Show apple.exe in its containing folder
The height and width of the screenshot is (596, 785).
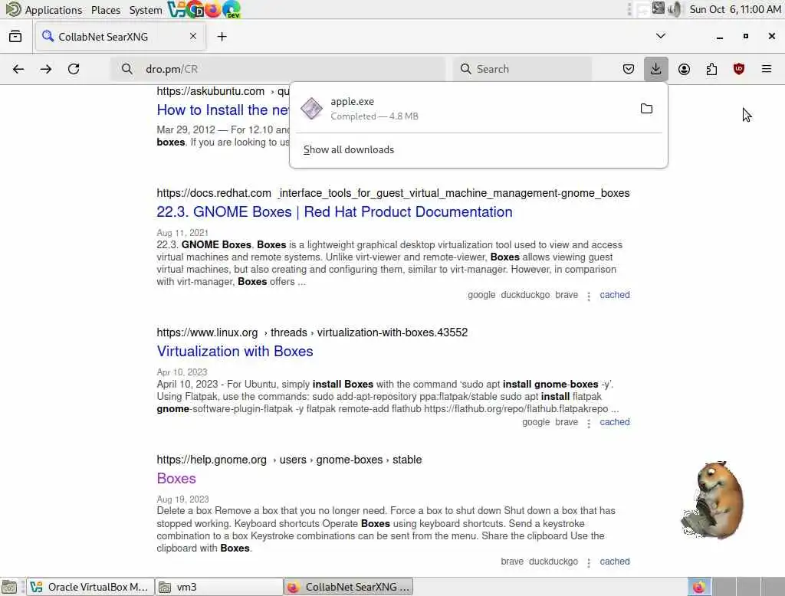[646, 109]
